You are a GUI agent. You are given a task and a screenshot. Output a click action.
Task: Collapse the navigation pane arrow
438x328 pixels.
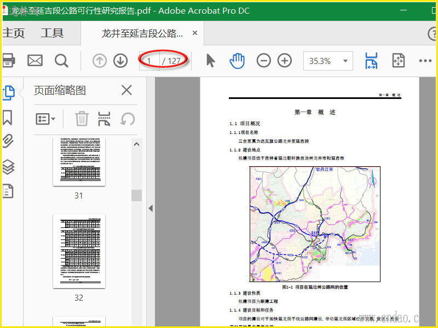[x=151, y=208]
